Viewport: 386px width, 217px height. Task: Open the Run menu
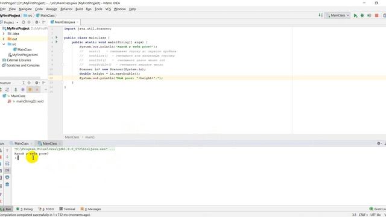point(89,9)
